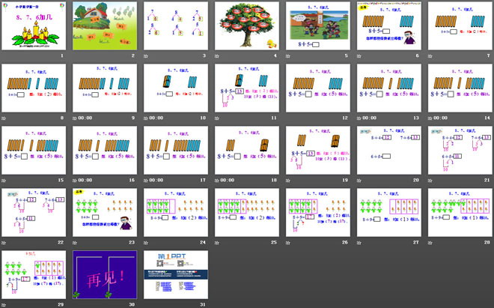Select slide 9 thumbnail
The image size is (494, 308).
[x=105, y=88]
